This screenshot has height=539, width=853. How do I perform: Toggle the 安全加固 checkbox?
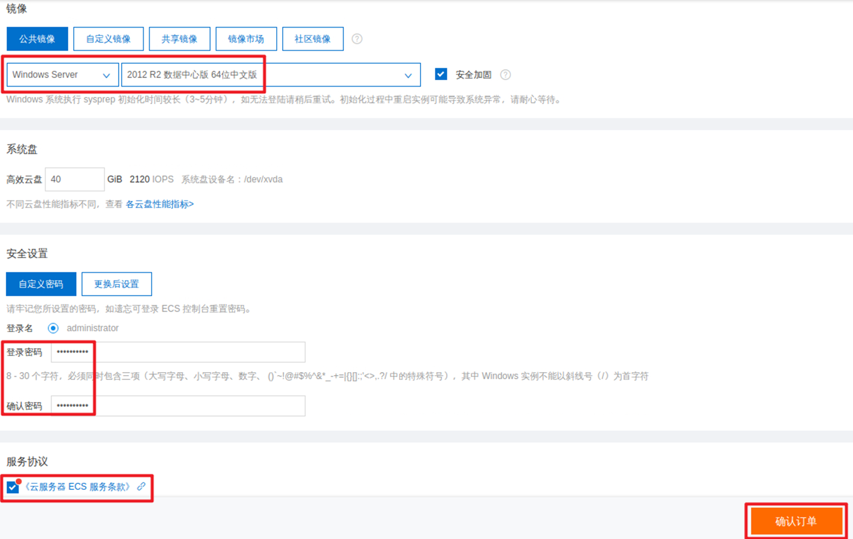[441, 74]
